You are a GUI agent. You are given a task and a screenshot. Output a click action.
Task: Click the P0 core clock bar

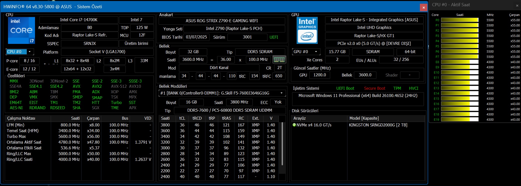(459, 20)
